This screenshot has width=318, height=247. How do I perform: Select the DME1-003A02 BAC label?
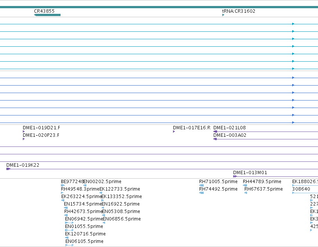(230, 135)
